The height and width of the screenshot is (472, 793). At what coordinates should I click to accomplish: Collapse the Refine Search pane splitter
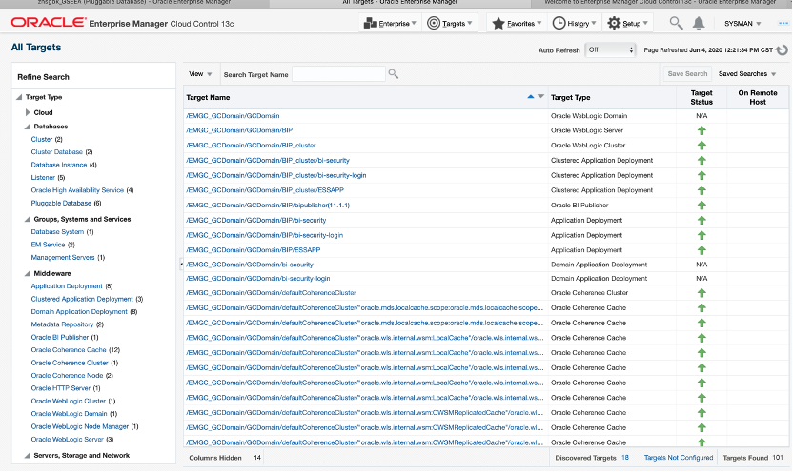[181, 264]
